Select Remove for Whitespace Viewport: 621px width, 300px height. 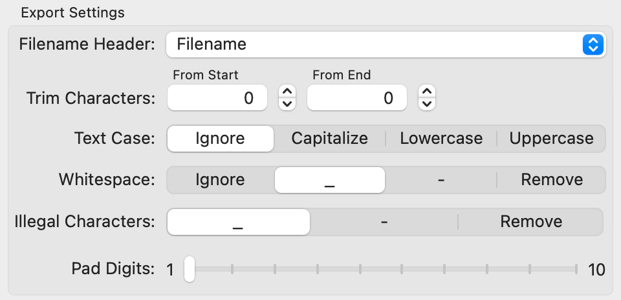pyautogui.click(x=551, y=180)
